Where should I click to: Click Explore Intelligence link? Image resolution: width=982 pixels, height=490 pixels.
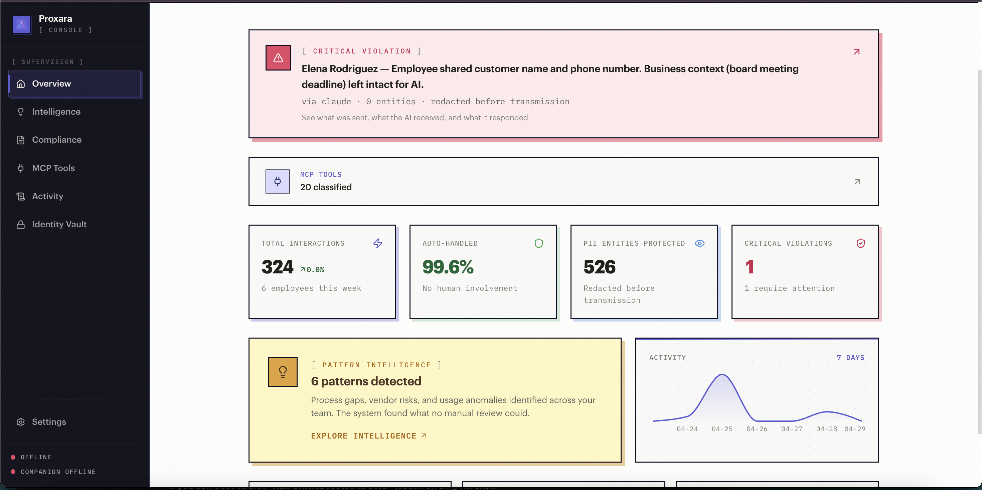tap(368, 436)
